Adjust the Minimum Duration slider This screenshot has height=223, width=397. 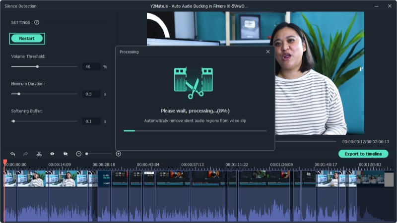(44, 94)
